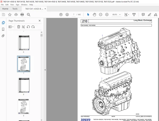Screen dimensions: 159x121
Task: Click the Save file icon
Action: (x=3, y=15)
